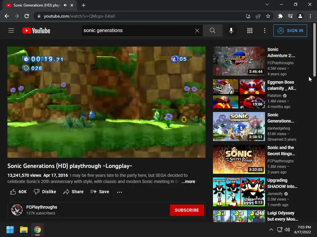View site info lock icon
Screen dimensions: 317x237
(x=39, y=16)
